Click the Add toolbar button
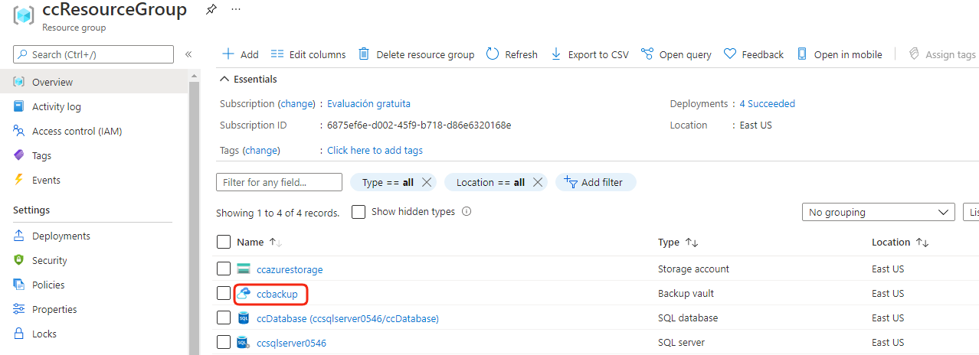Viewport: 979px width, 355px height. pos(240,54)
